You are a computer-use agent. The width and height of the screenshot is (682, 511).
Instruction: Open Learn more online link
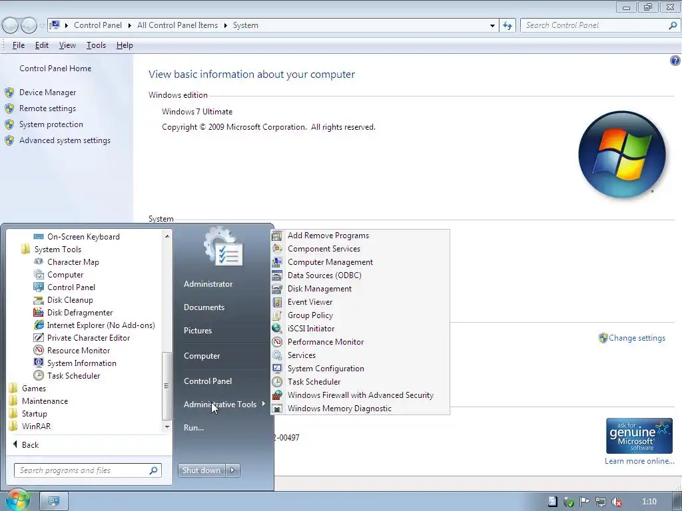click(x=639, y=461)
